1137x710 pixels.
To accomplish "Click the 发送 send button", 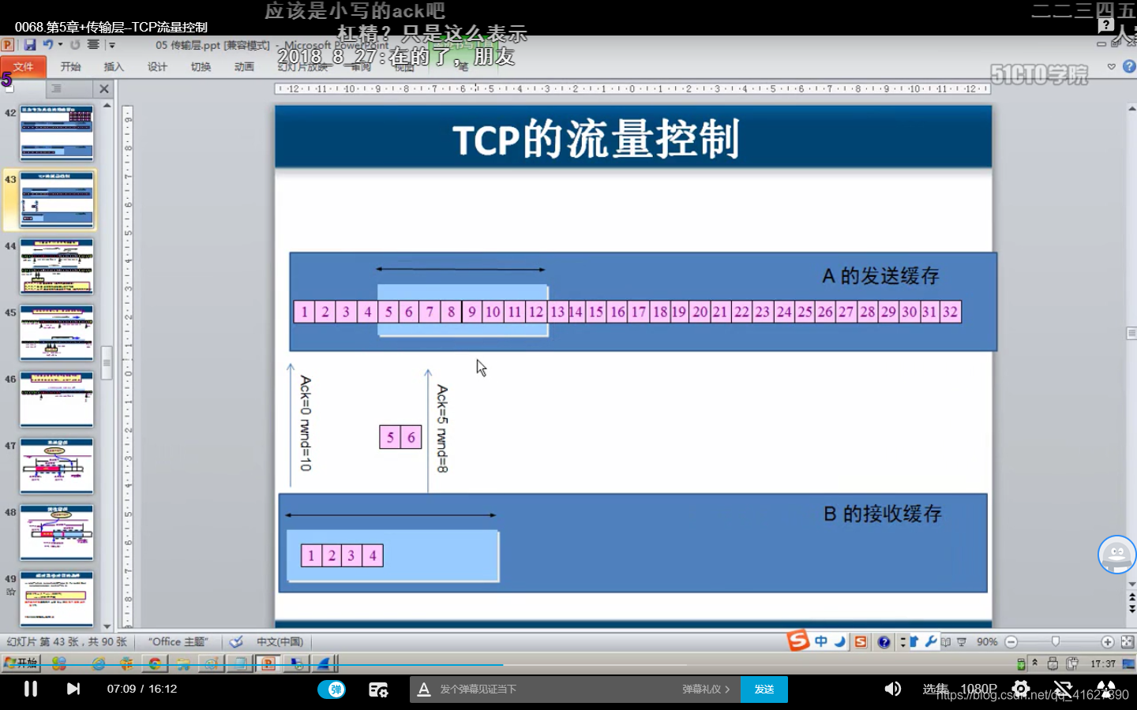I will pyautogui.click(x=764, y=689).
